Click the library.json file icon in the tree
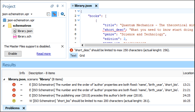The height and width of the screenshot is (112, 195). pos(15,31)
